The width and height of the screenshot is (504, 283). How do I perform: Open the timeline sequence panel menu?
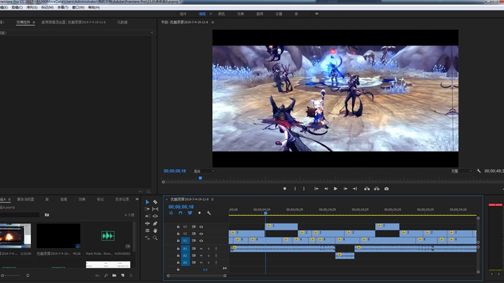213,200
